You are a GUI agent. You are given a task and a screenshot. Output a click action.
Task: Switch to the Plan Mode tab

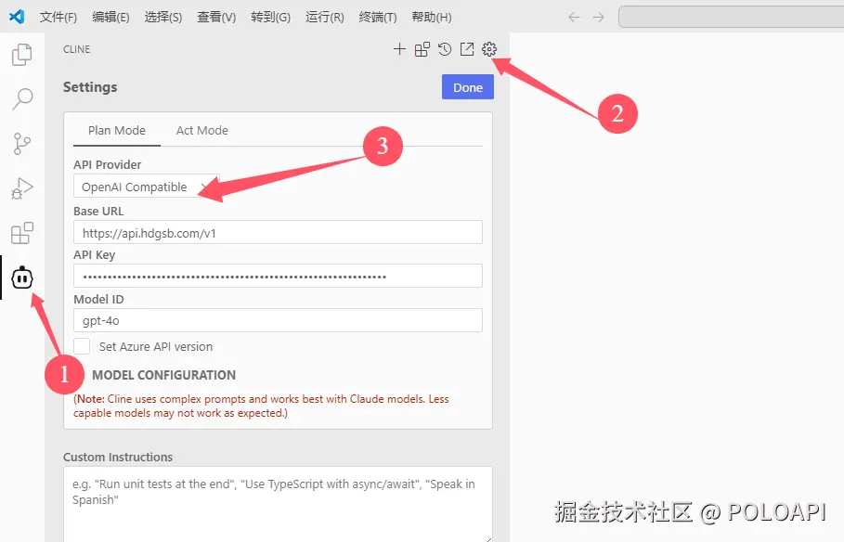tap(117, 131)
